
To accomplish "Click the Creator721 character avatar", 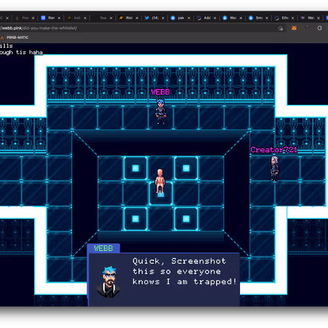I will point(274,169).
